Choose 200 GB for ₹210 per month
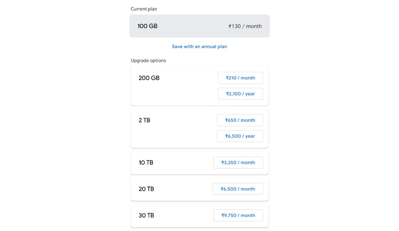Viewport: 399px width, 231px height. [241, 78]
